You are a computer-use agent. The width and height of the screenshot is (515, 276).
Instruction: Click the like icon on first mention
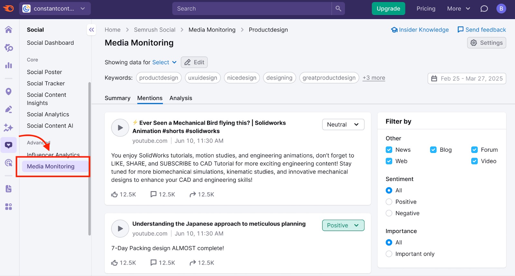click(114, 194)
